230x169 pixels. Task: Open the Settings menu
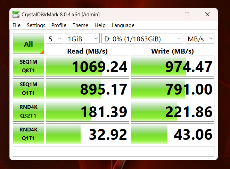36,25
